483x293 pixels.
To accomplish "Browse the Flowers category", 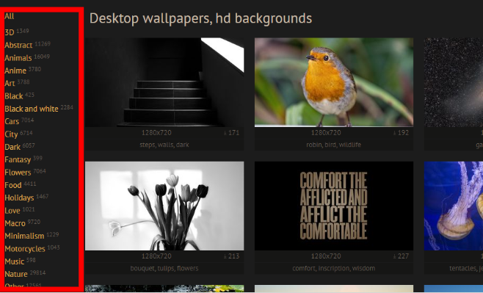I will [x=18, y=173].
